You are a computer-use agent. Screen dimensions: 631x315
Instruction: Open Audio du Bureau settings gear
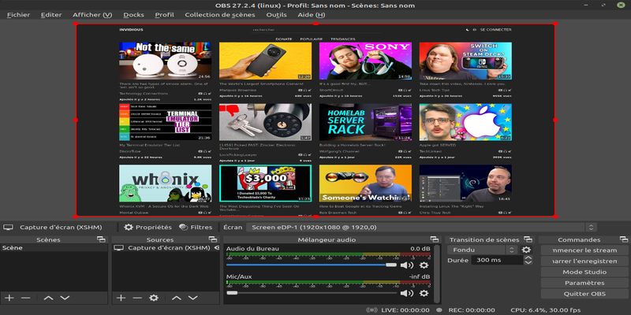(x=424, y=265)
